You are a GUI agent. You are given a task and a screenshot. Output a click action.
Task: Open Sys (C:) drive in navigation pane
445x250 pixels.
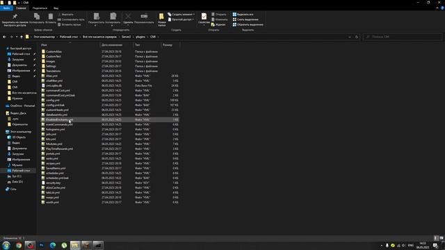point(17,176)
